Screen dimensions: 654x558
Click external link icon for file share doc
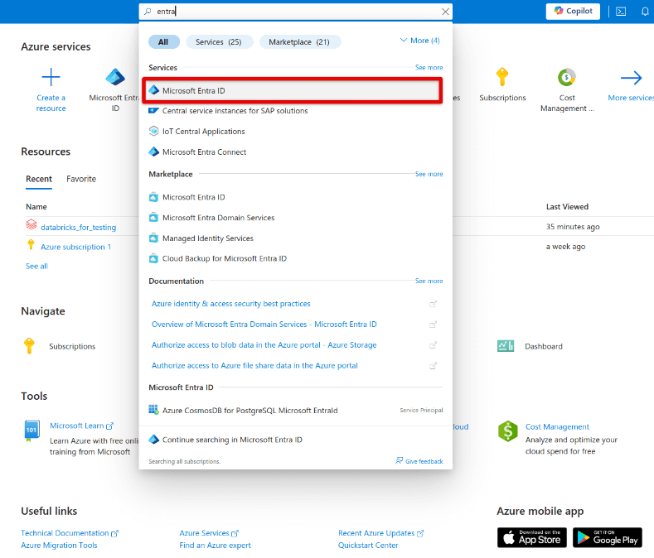click(433, 365)
